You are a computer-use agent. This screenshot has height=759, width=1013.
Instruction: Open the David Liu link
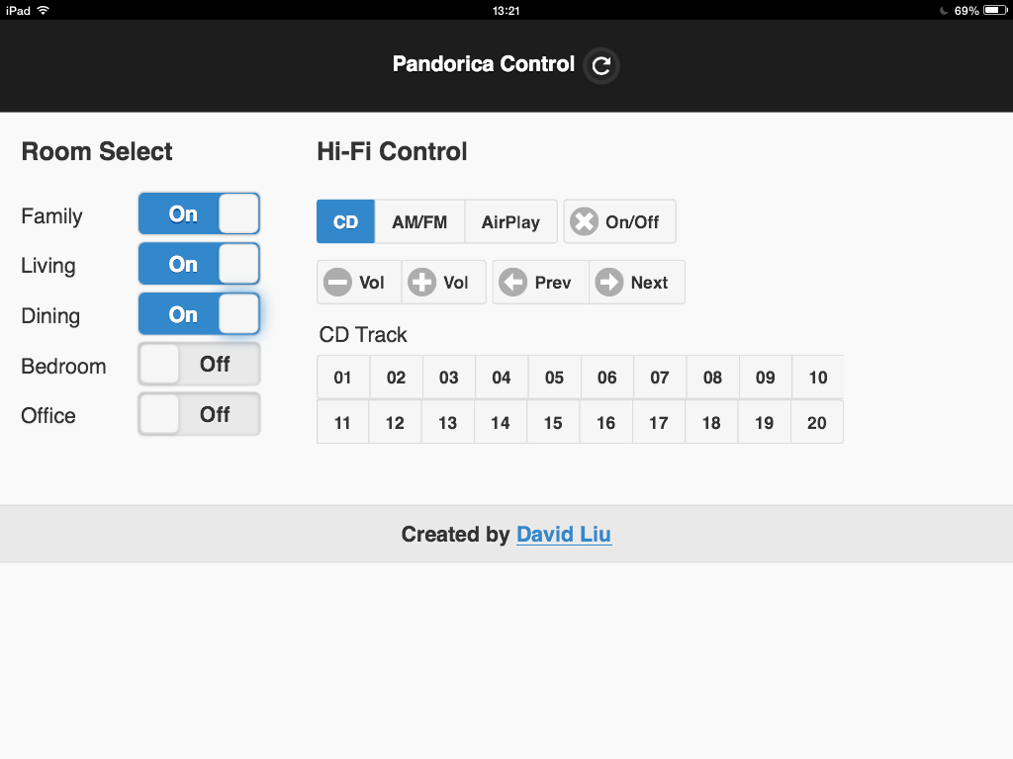pos(564,534)
